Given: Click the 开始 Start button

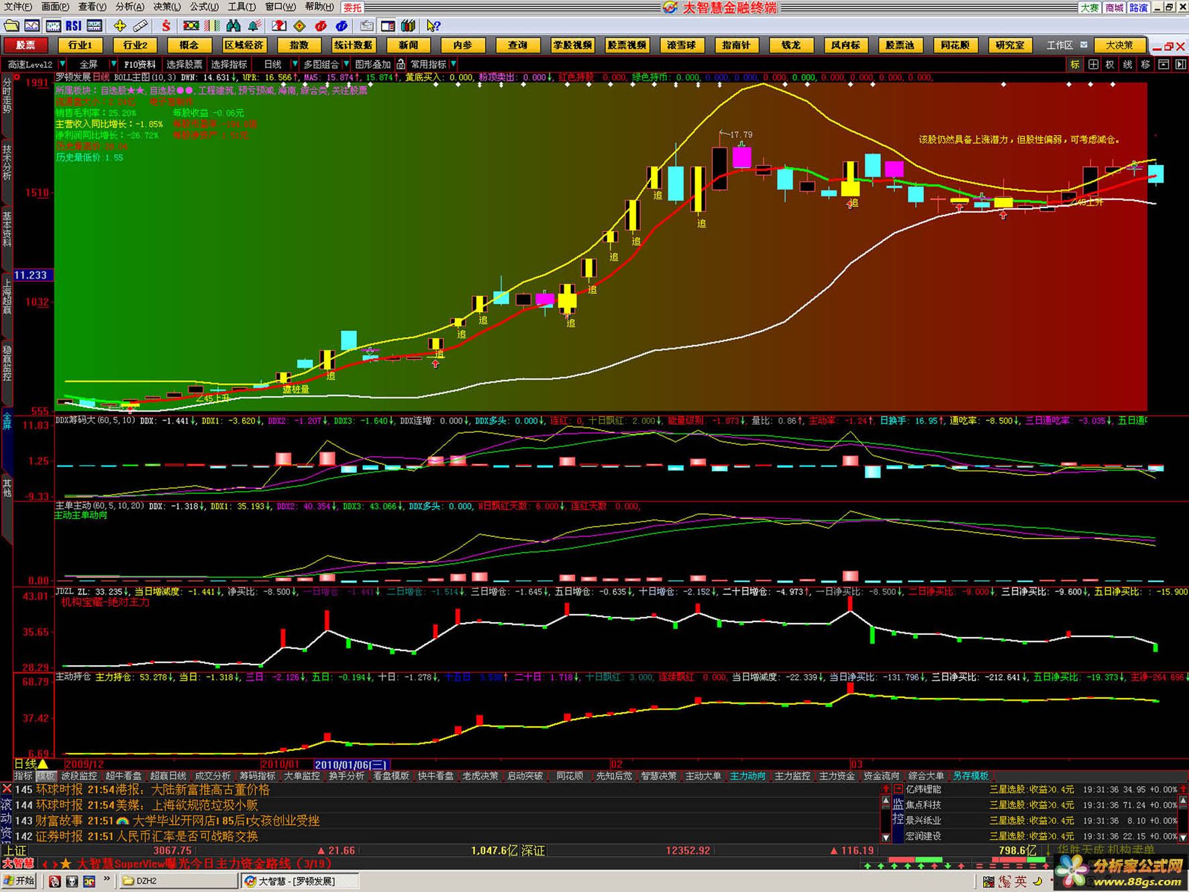Looking at the screenshot, I should tap(19, 881).
